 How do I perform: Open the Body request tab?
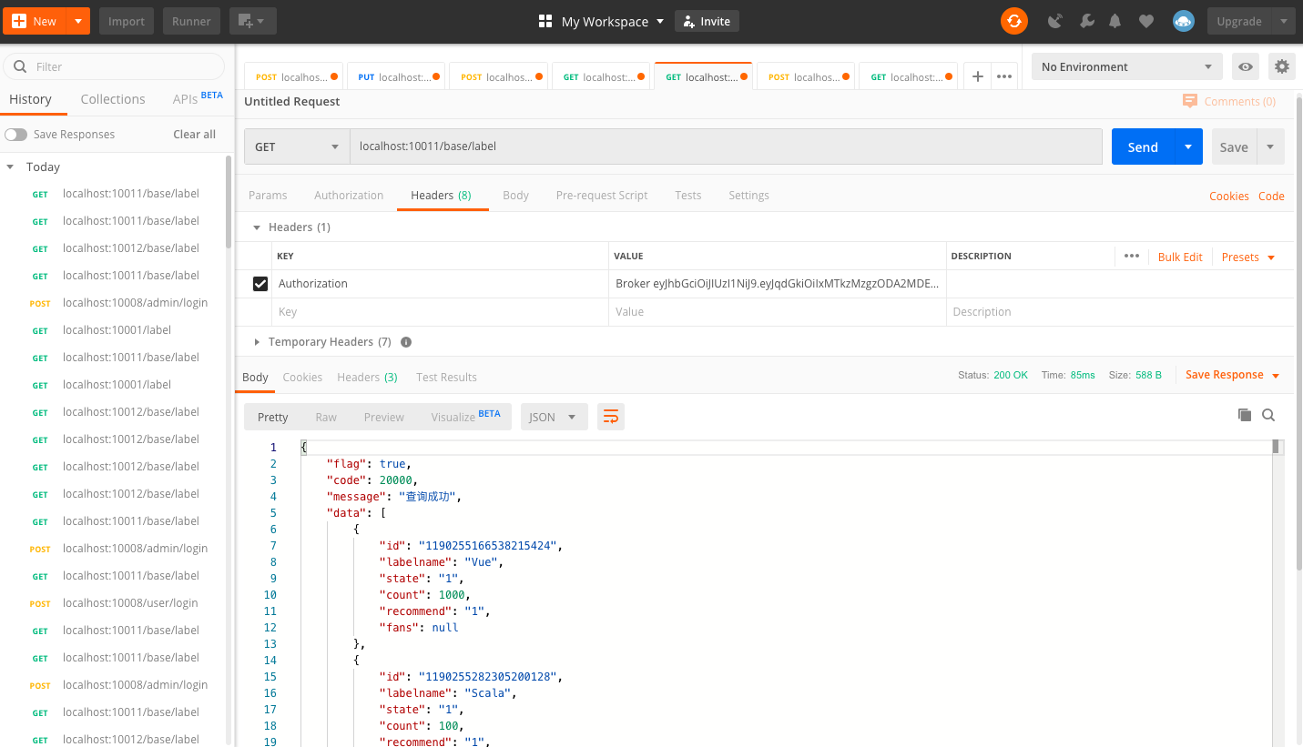point(515,195)
